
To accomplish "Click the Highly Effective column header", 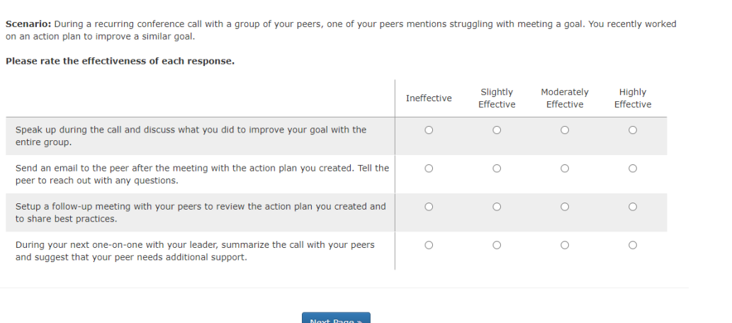I will (633, 98).
